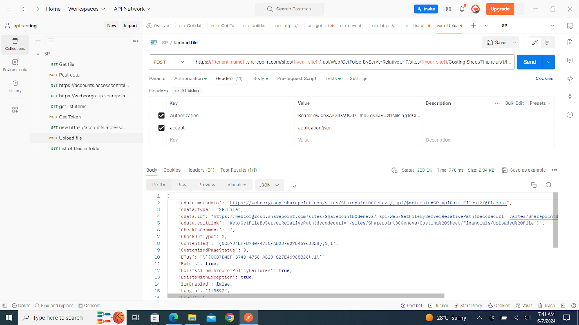
Task: Open File Explorer from the taskbar
Action: (x=192, y=317)
